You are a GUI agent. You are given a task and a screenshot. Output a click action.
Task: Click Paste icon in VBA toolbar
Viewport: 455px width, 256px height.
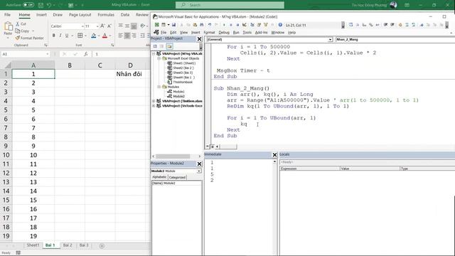coord(195,25)
